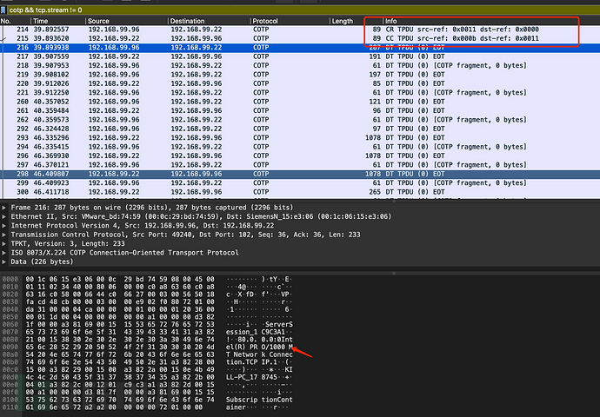Expand Transmission Control Protocol details
This screenshot has width=600, height=417.
coord(5,237)
